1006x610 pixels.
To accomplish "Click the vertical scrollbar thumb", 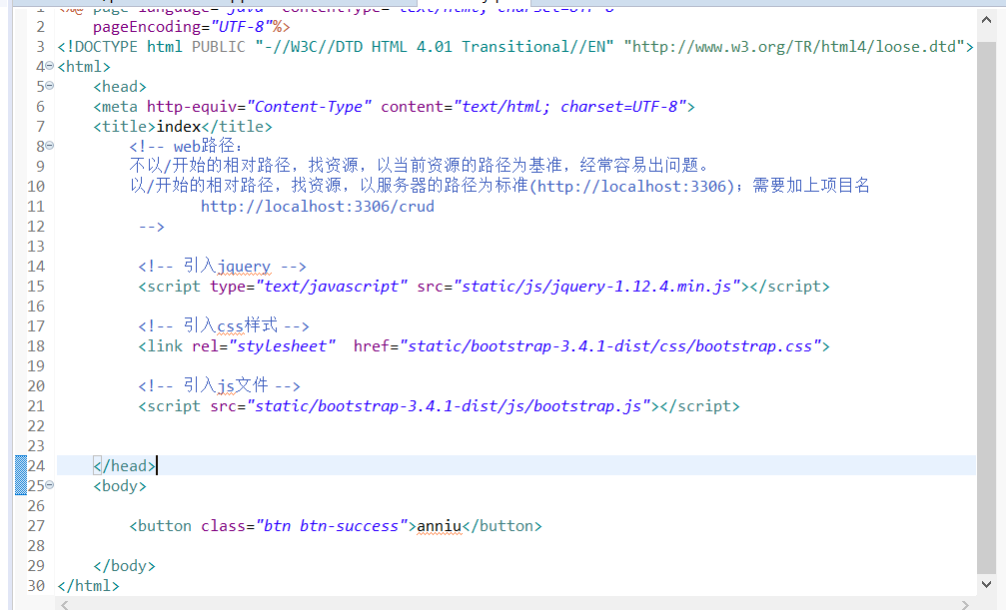I will 986,306.
